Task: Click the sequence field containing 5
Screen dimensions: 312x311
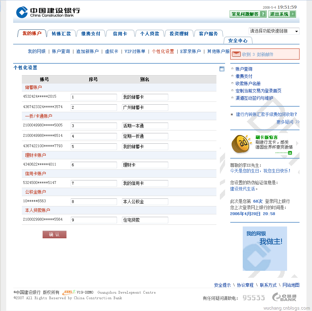Action: [x=94, y=146]
